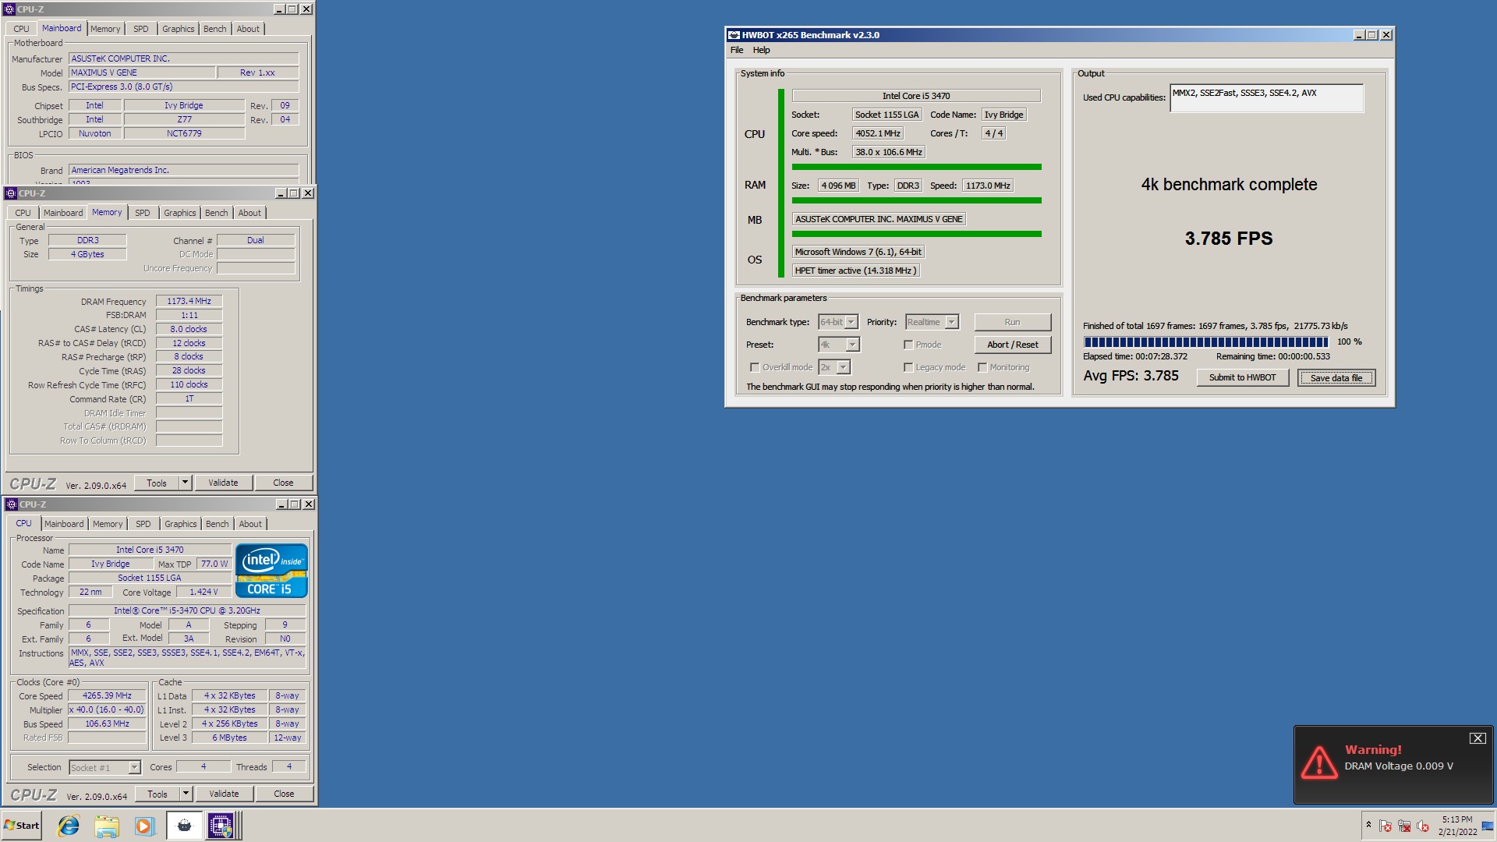Maximize the bottom CPU-Z CPU window
This screenshot has height=842, width=1497.
point(295,504)
